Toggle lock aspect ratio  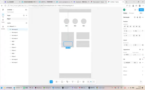point(143,45)
